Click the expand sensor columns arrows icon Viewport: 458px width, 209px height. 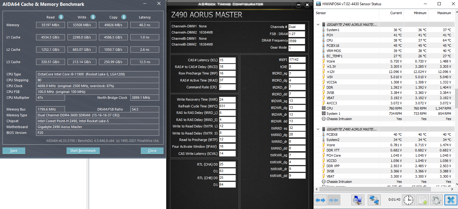[320, 200]
